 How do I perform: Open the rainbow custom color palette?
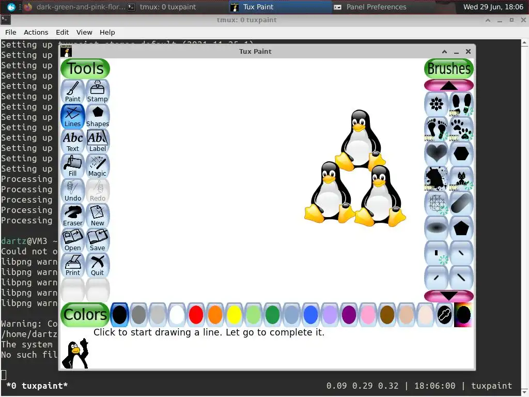click(463, 315)
